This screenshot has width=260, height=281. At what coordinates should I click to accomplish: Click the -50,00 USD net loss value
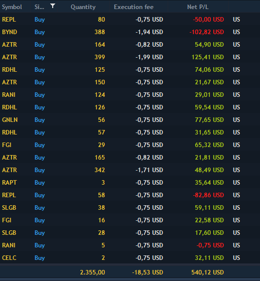tap(208, 20)
